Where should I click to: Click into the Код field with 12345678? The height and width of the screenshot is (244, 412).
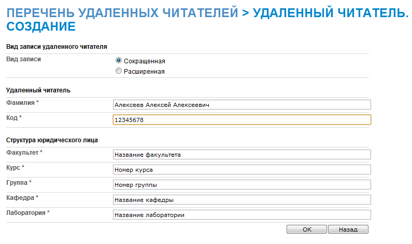pyautogui.click(x=241, y=120)
